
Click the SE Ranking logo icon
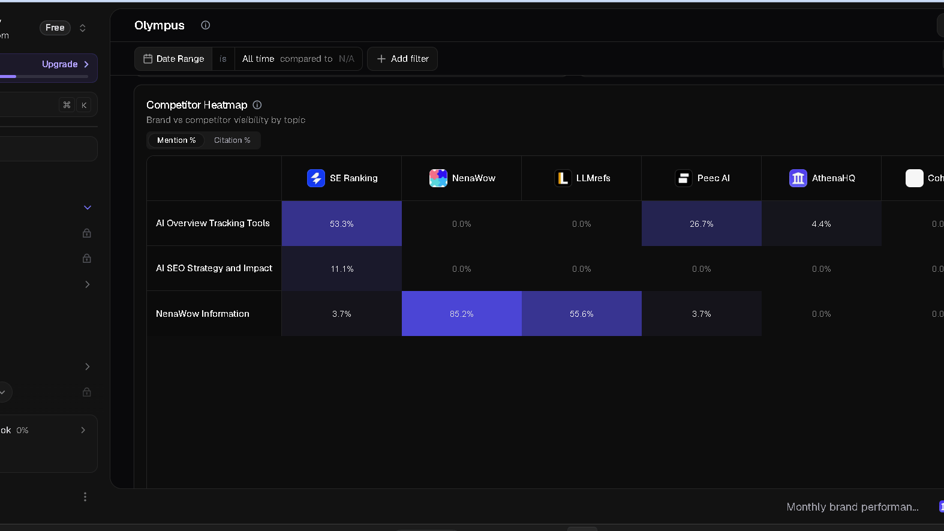316,178
